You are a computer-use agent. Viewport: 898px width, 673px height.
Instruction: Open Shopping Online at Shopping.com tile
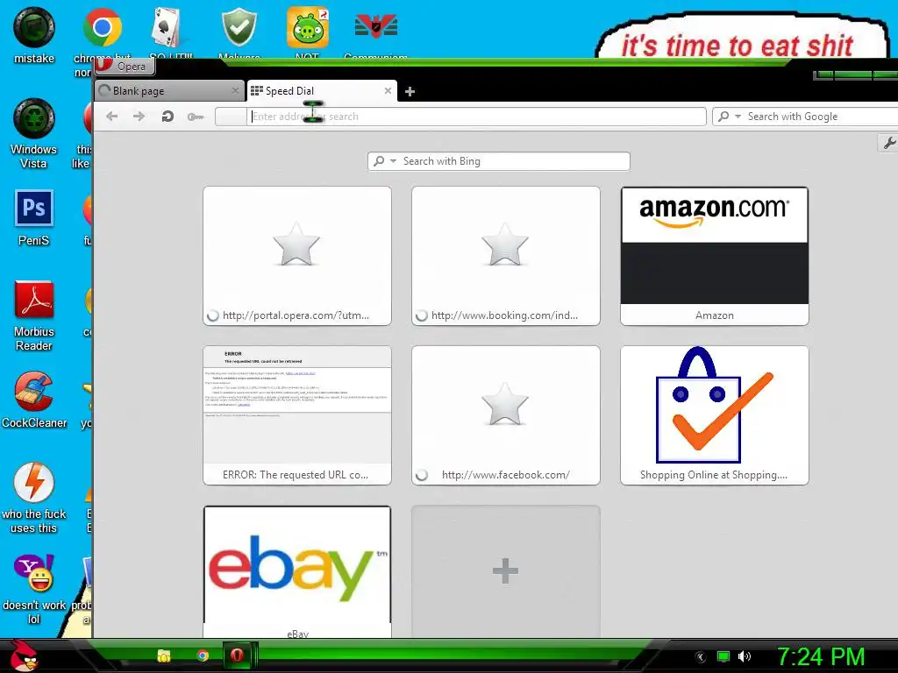click(715, 415)
